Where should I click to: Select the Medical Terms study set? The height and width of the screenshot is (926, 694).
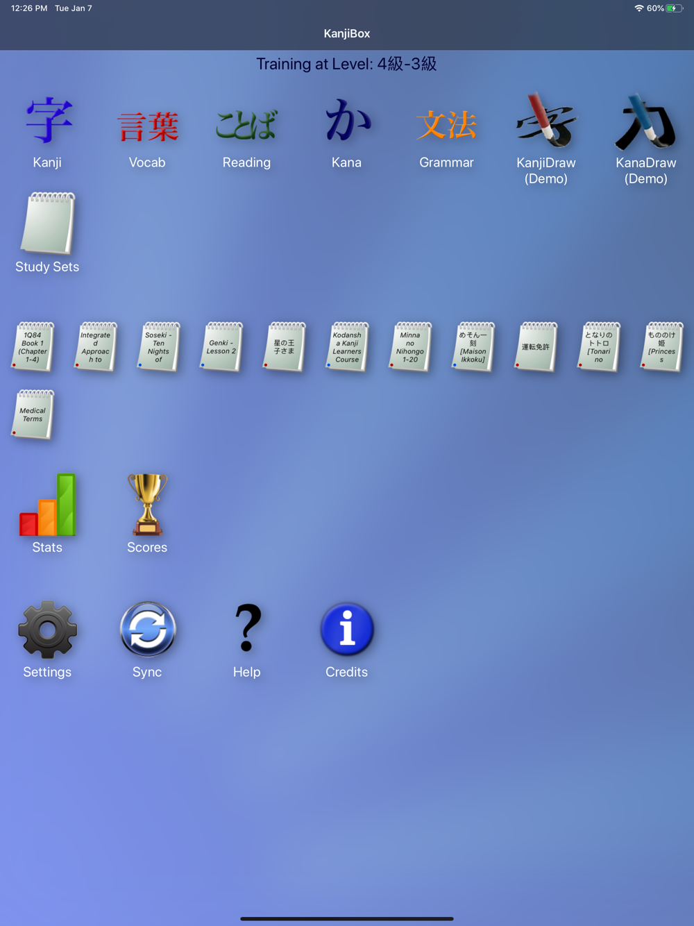click(x=33, y=415)
